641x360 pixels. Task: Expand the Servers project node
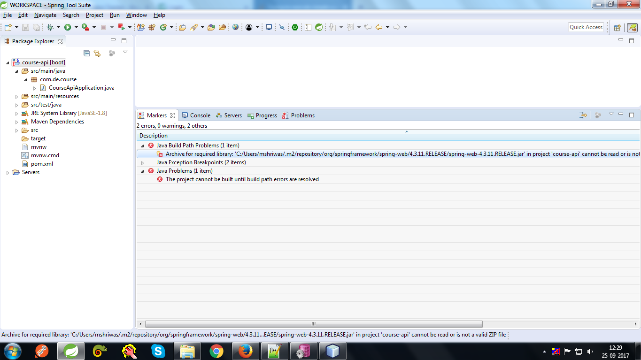point(8,172)
